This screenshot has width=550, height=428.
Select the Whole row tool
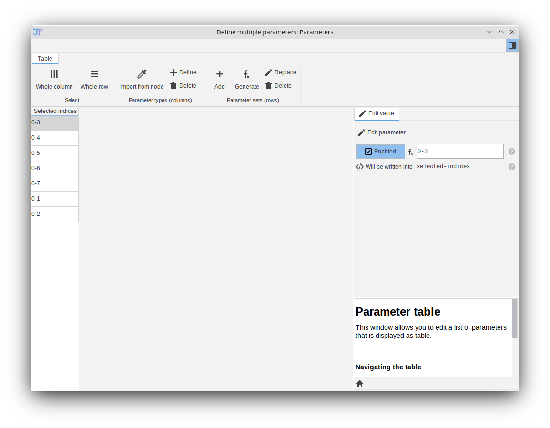pyautogui.click(x=94, y=80)
